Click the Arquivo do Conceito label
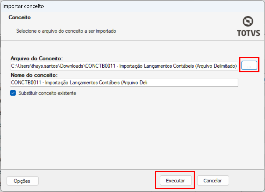Screen dimensions: 265x192 tap(37, 58)
